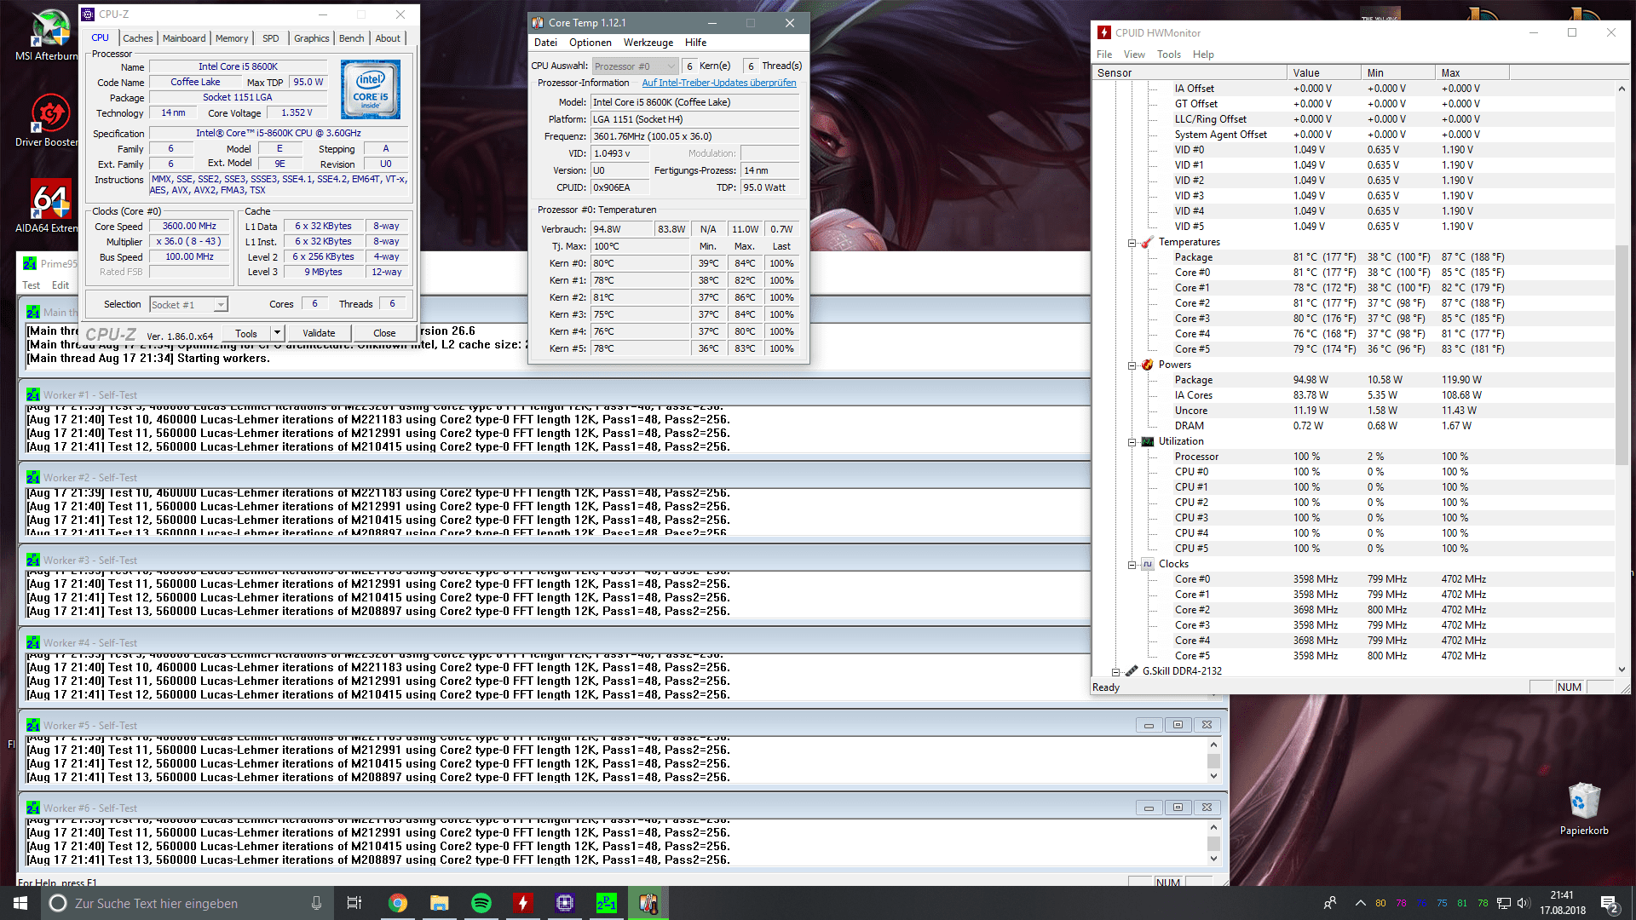Screen dimensions: 1636x920
Task: Collapse the Temperatures tree node in HWMonitor
Action: pos(1132,243)
